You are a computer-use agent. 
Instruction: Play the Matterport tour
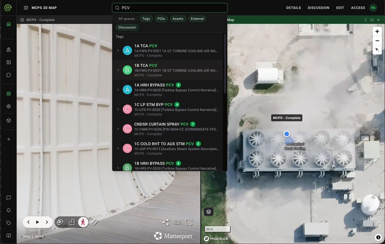click(37, 222)
